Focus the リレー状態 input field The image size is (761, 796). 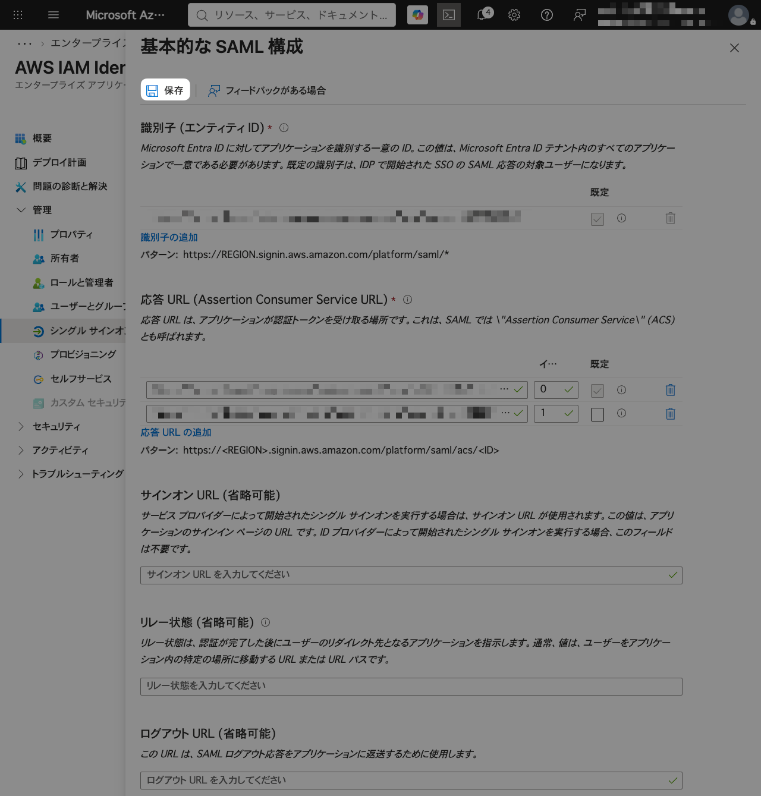coord(411,687)
